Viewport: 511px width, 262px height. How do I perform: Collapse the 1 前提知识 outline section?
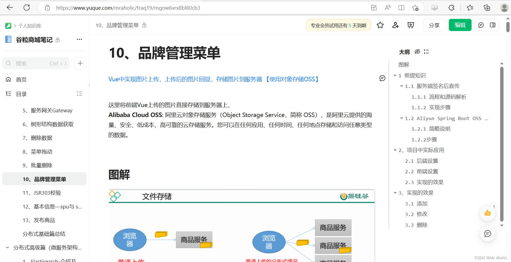pos(395,75)
